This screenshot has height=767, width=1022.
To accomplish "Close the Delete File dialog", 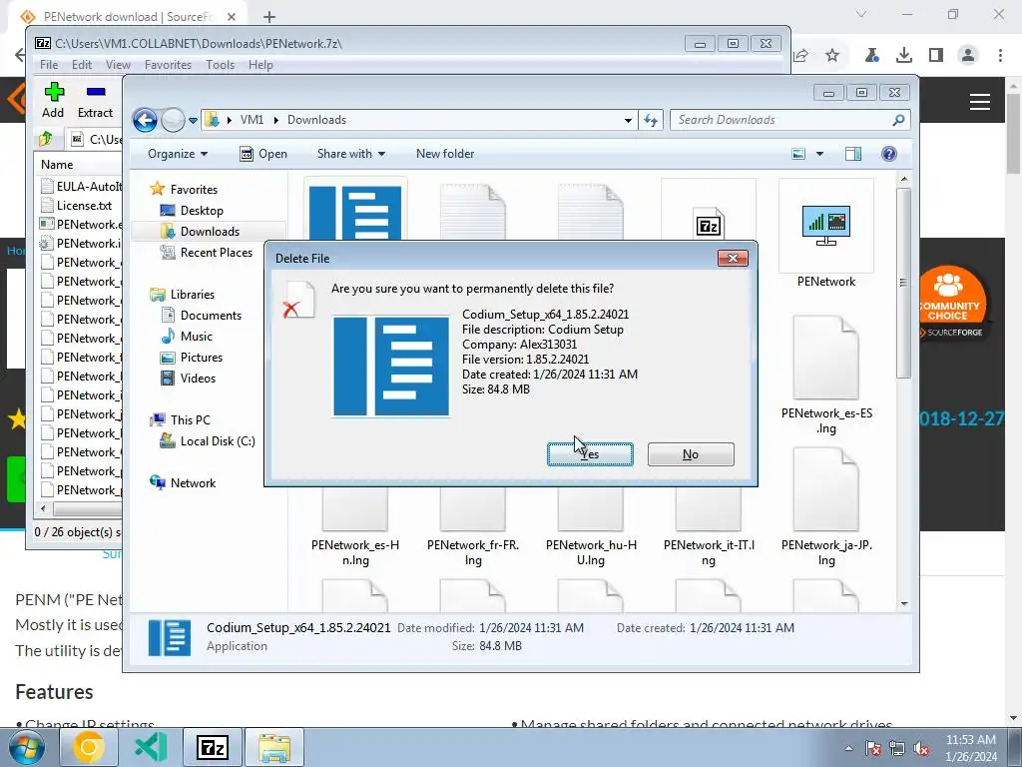I will 733,259.
